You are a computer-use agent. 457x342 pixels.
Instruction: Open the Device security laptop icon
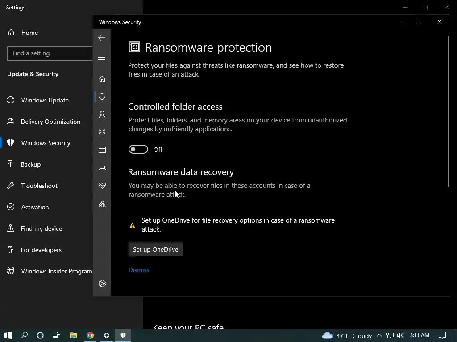(102, 168)
